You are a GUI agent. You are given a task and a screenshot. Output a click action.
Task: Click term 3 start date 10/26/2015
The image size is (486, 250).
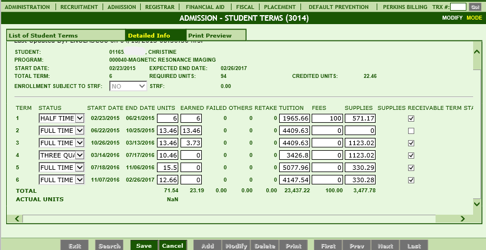(x=105, y=143)
